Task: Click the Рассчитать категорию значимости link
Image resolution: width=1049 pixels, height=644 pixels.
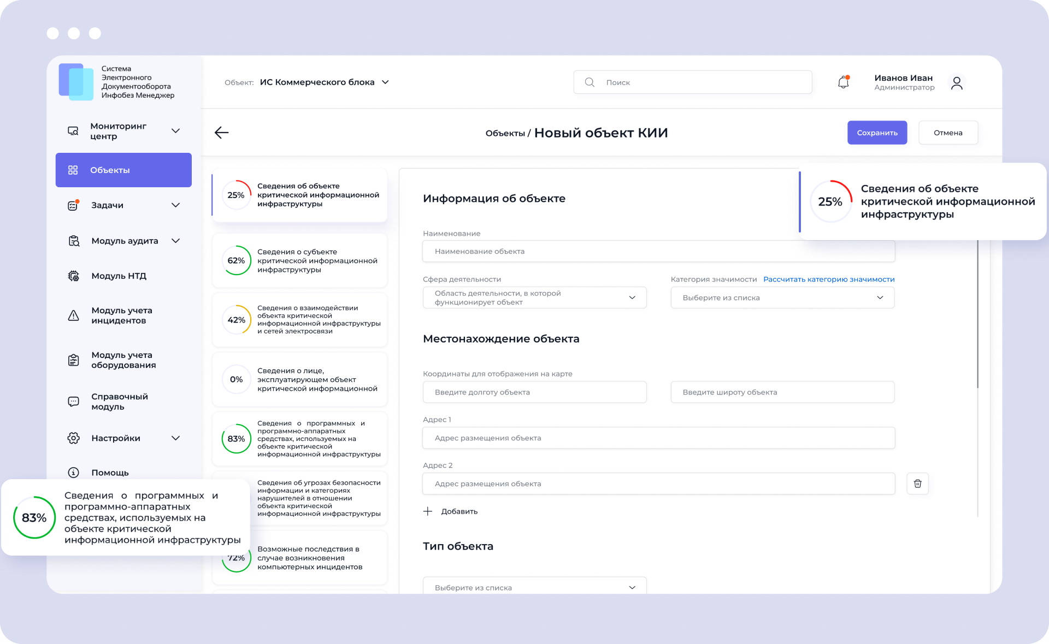Action: (x=829, y=279)
